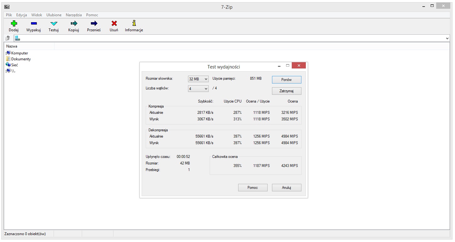Click the Usuń red X icon

click(x=114, y=23)
